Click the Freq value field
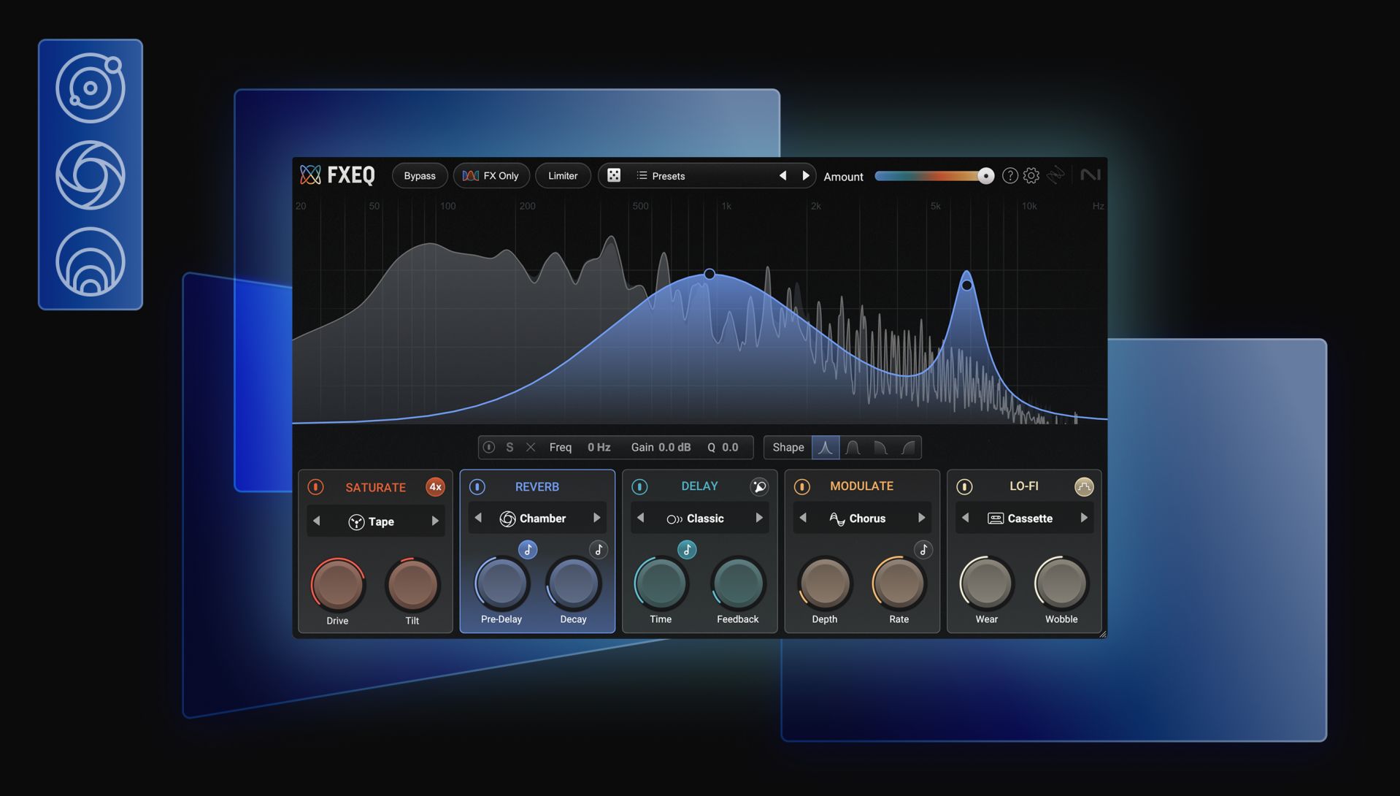 point(599,447)
